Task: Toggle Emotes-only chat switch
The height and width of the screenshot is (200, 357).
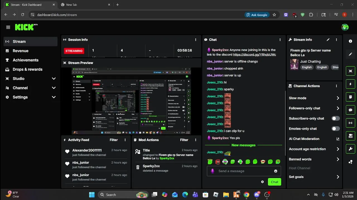Action: pos(336,129)
